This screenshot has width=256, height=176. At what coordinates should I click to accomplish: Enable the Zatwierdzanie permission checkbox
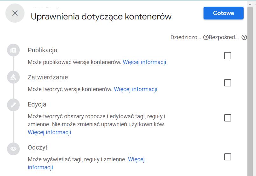pyautogui.click(x=228, y=83)
